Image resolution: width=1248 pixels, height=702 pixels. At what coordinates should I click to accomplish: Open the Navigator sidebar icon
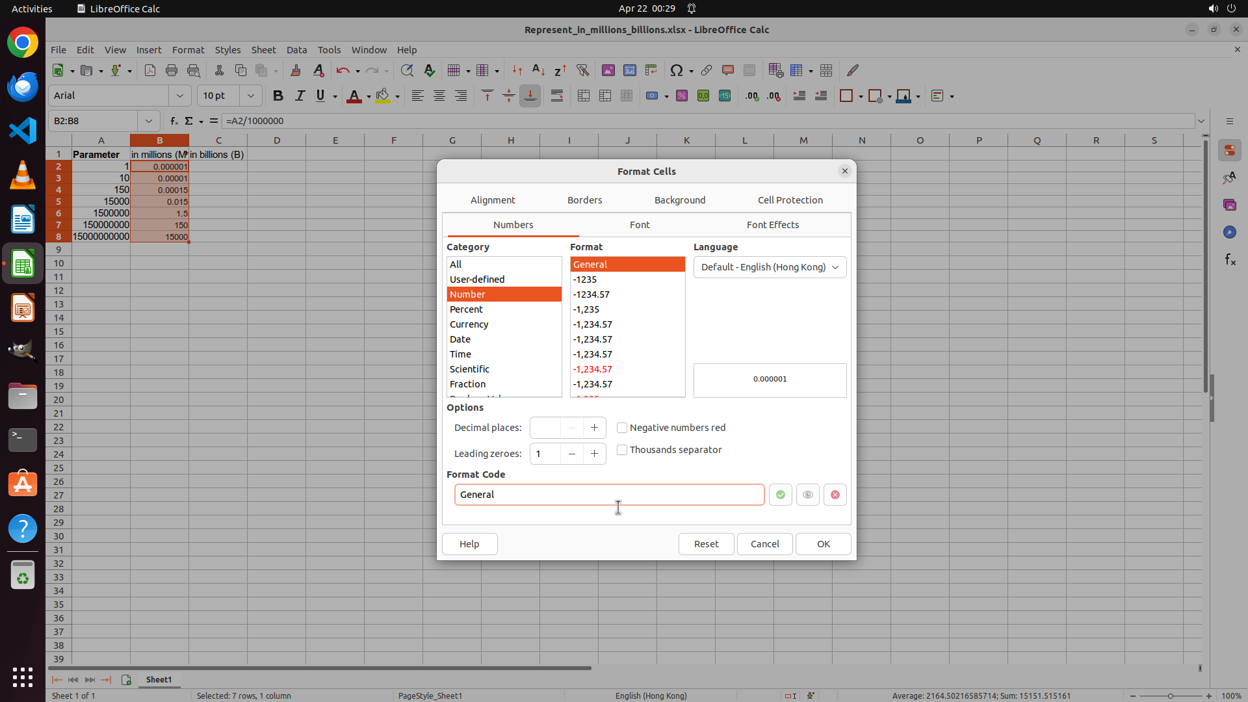pyautogui.click(x=1230, y=232)
